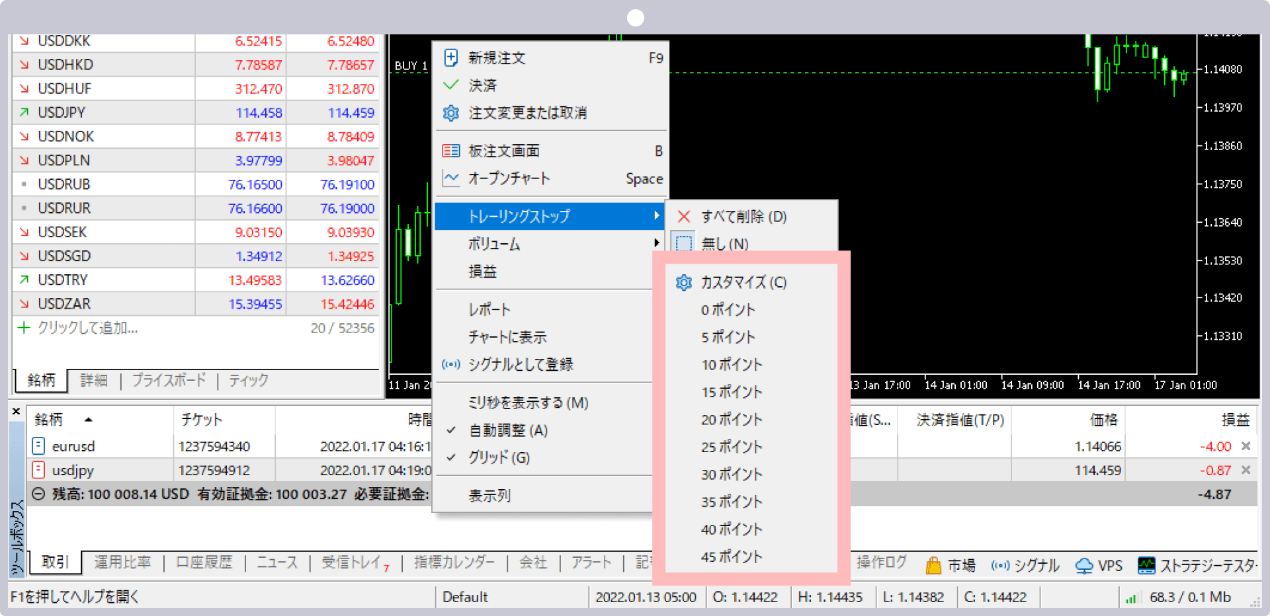Click クリックして追加... to add symbol
Screen dimensions: 1270x616
(87, 328)
